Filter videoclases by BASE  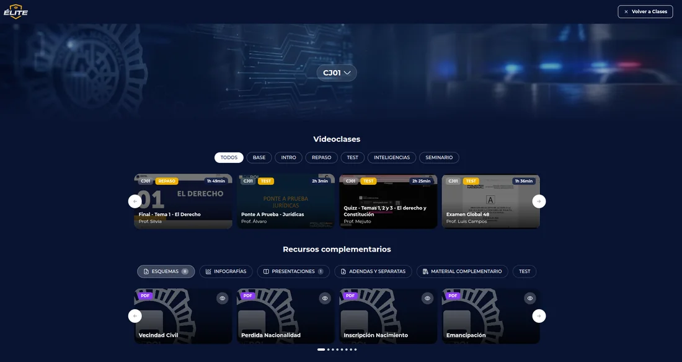tap(259, 157)
